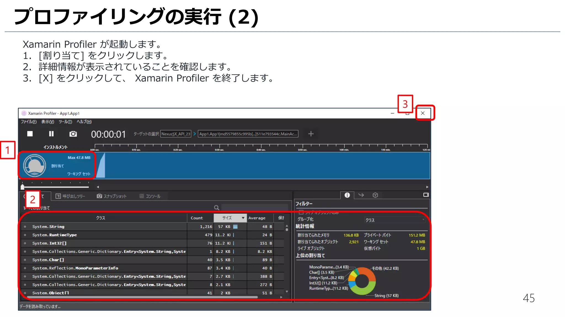Viewport: 565px width, 317px height.
Task: Focus the allocations search field
Action: point(255,207)
